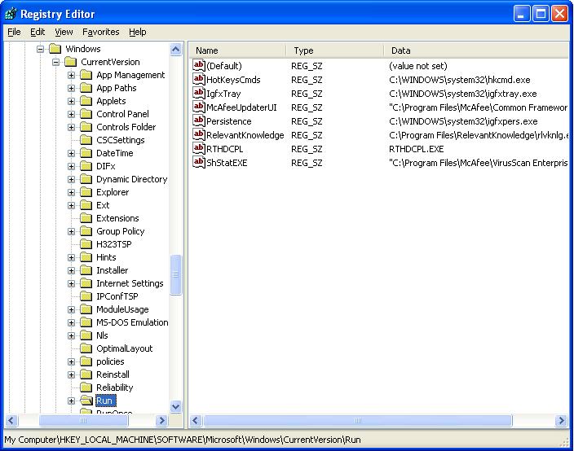574x451 pixels.
Task: Select the MS-DOS Emulation key
Action: click(132, 322)
